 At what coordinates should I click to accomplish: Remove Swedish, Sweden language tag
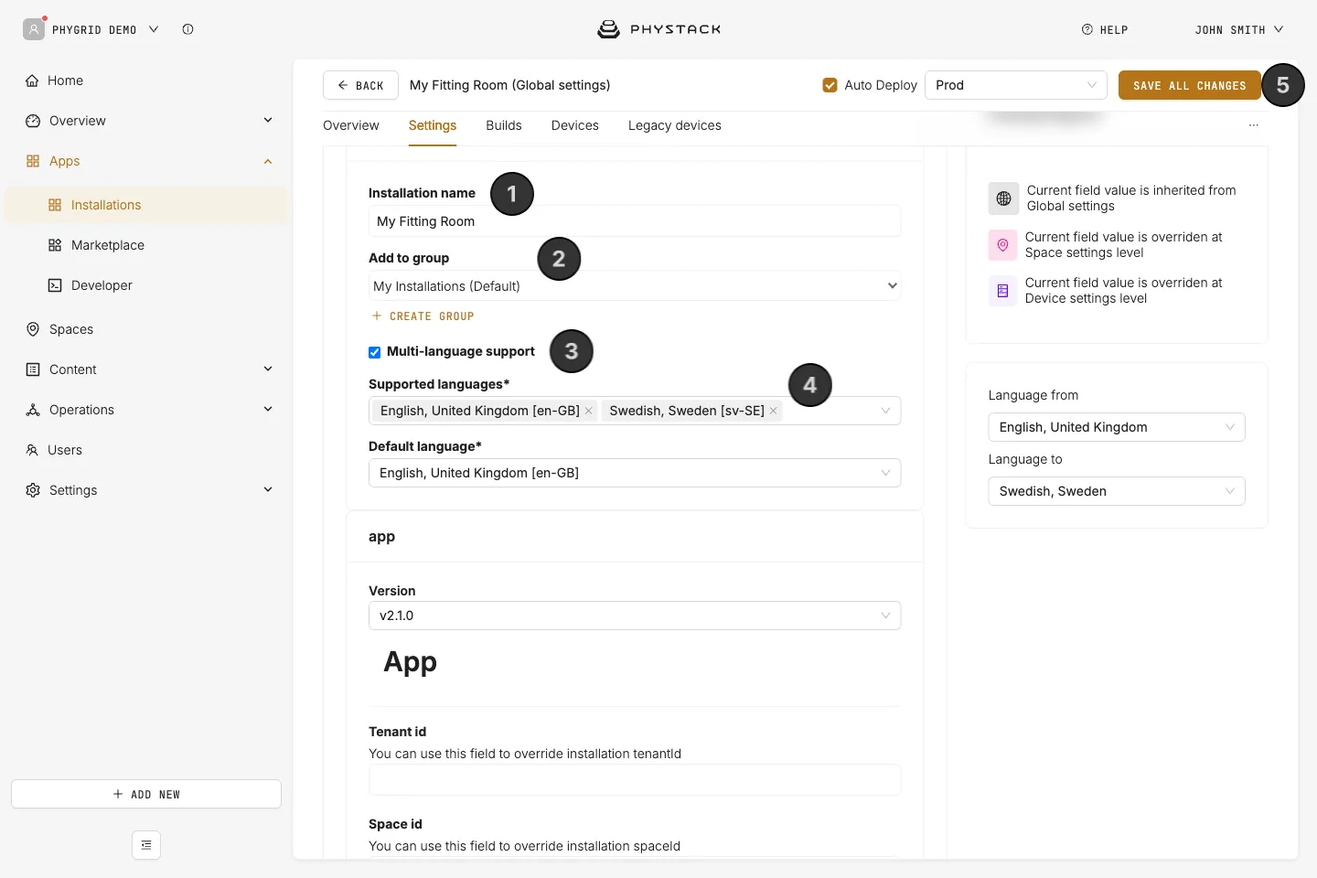[774, 411]
